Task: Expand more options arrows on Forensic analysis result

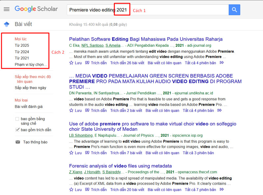Action: (222, 190)
